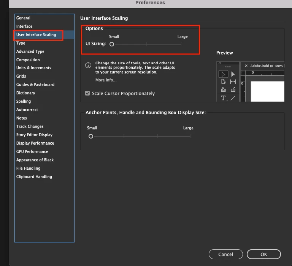Click the Type tool icon in preview
292x266 pixels.
pyautogui.click(x=223, y=98)
